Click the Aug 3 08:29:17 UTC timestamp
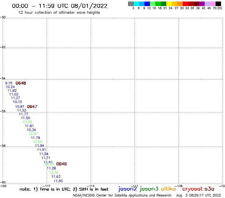Viewport: 225px width, 198px height. point(199,196)
